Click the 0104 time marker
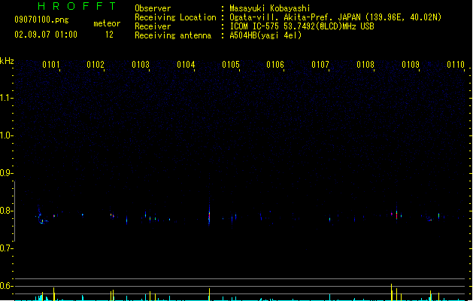 pos(186,65)
